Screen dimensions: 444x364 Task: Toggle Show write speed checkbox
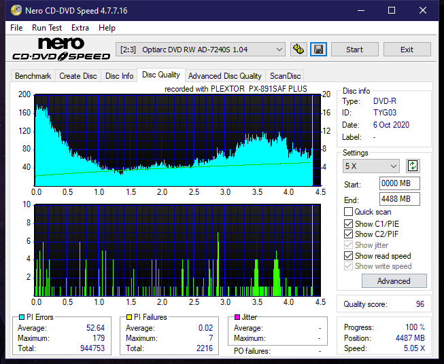point(348,266)
